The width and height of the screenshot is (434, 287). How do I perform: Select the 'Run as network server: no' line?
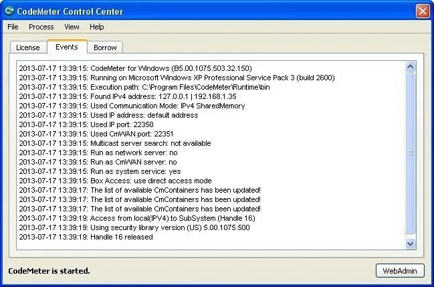[98, 153]
